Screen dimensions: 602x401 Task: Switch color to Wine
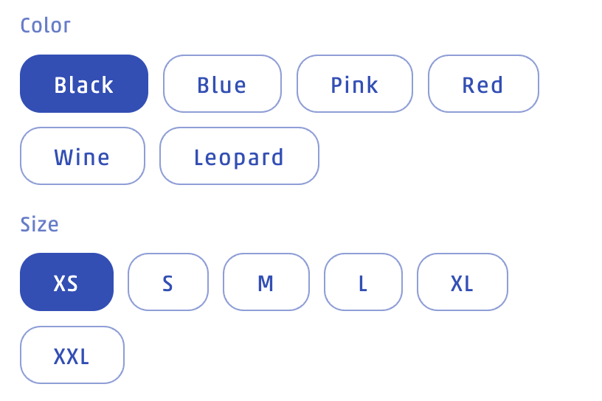tap(83, 156)
